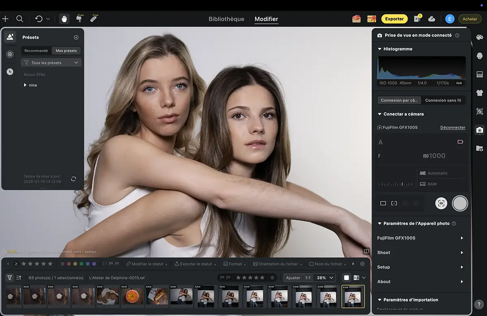Screen dimensions: 487x316
Task: Click the sort order icon in filmstrip
Action: (x=19, y=278)
